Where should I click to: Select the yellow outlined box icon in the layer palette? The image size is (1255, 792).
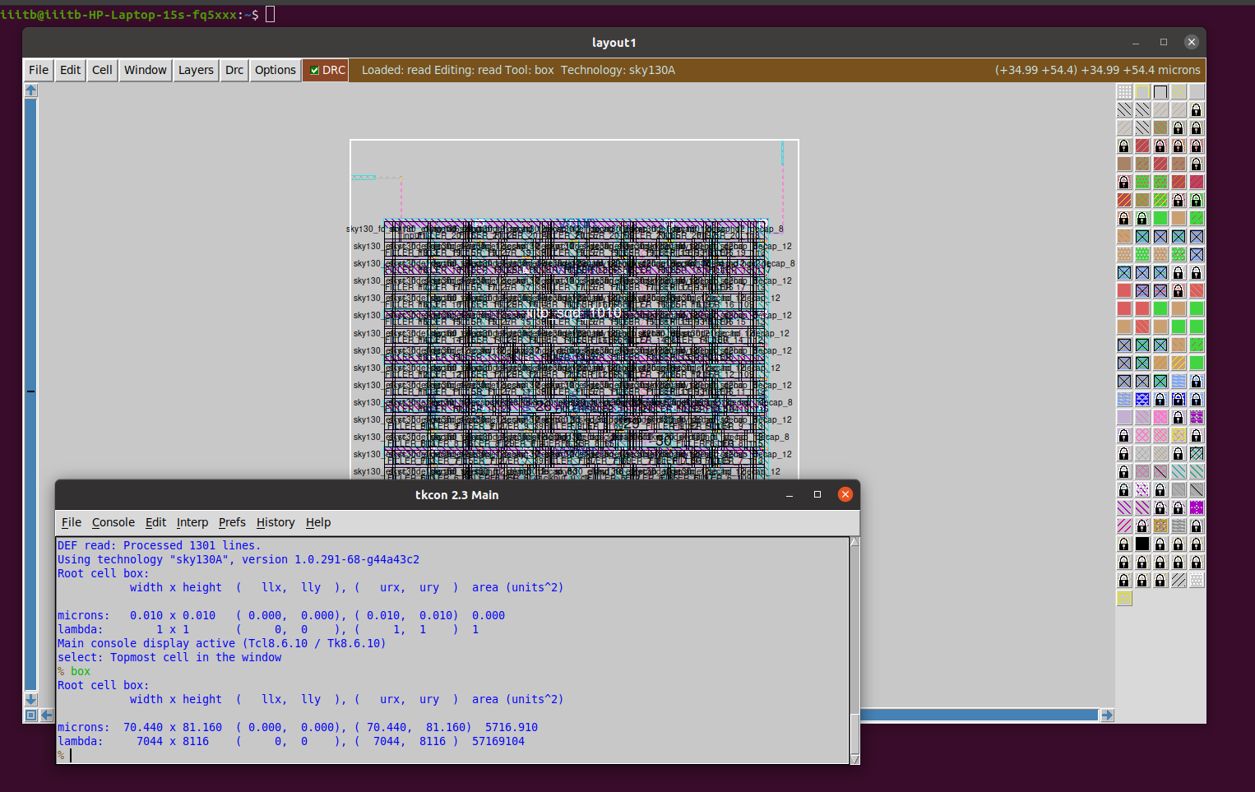coord(1142,91)
